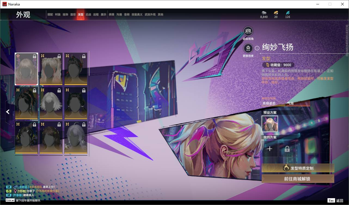Switch to the 搭配 tab
This screenshot has height=205, width=349.
[50, 14]
